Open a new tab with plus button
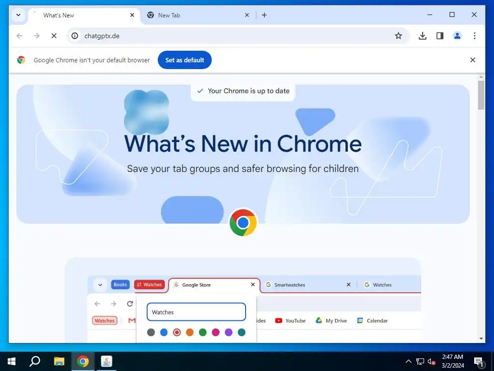494x371 pixels. coord(264,15)
